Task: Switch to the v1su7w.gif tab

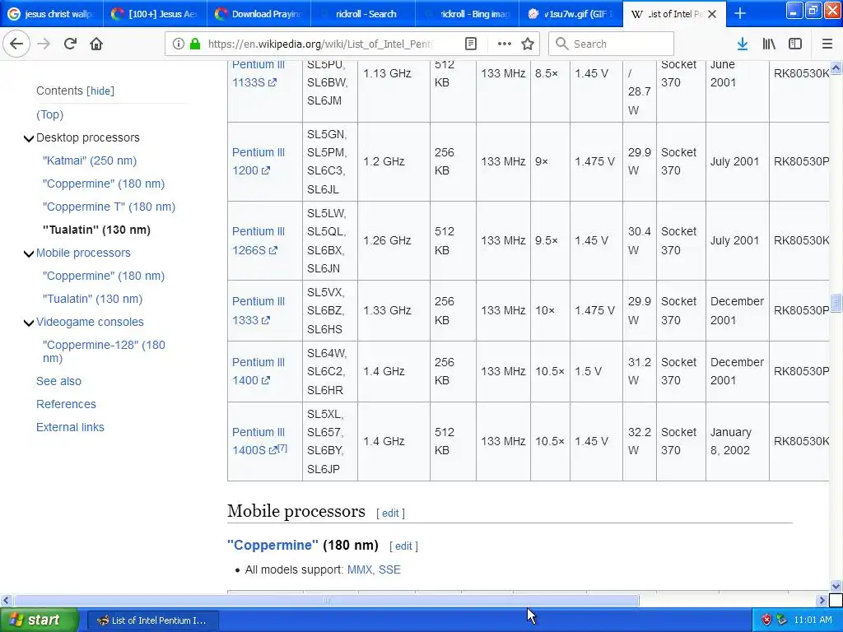Action: pos(571,14)
